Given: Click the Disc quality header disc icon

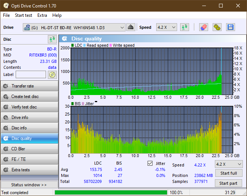Looking at the screenshot, I should point(65,39).
